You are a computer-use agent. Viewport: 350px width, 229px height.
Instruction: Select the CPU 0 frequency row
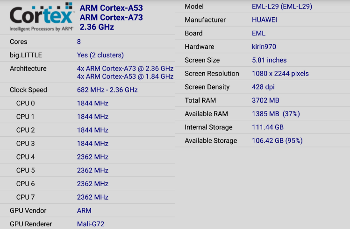pos(87,103)
